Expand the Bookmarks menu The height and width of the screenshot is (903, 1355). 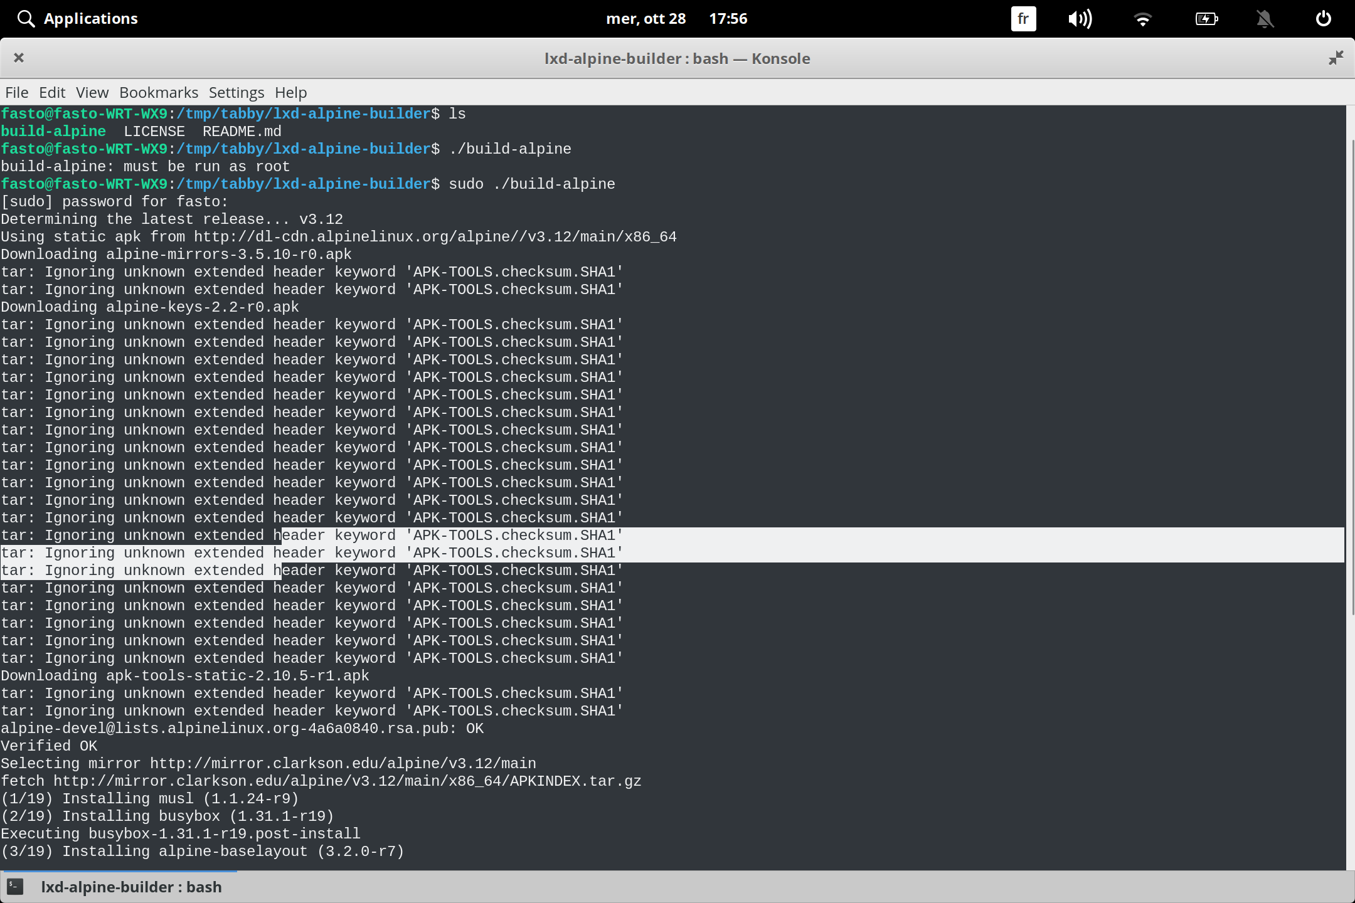[159, 92]
